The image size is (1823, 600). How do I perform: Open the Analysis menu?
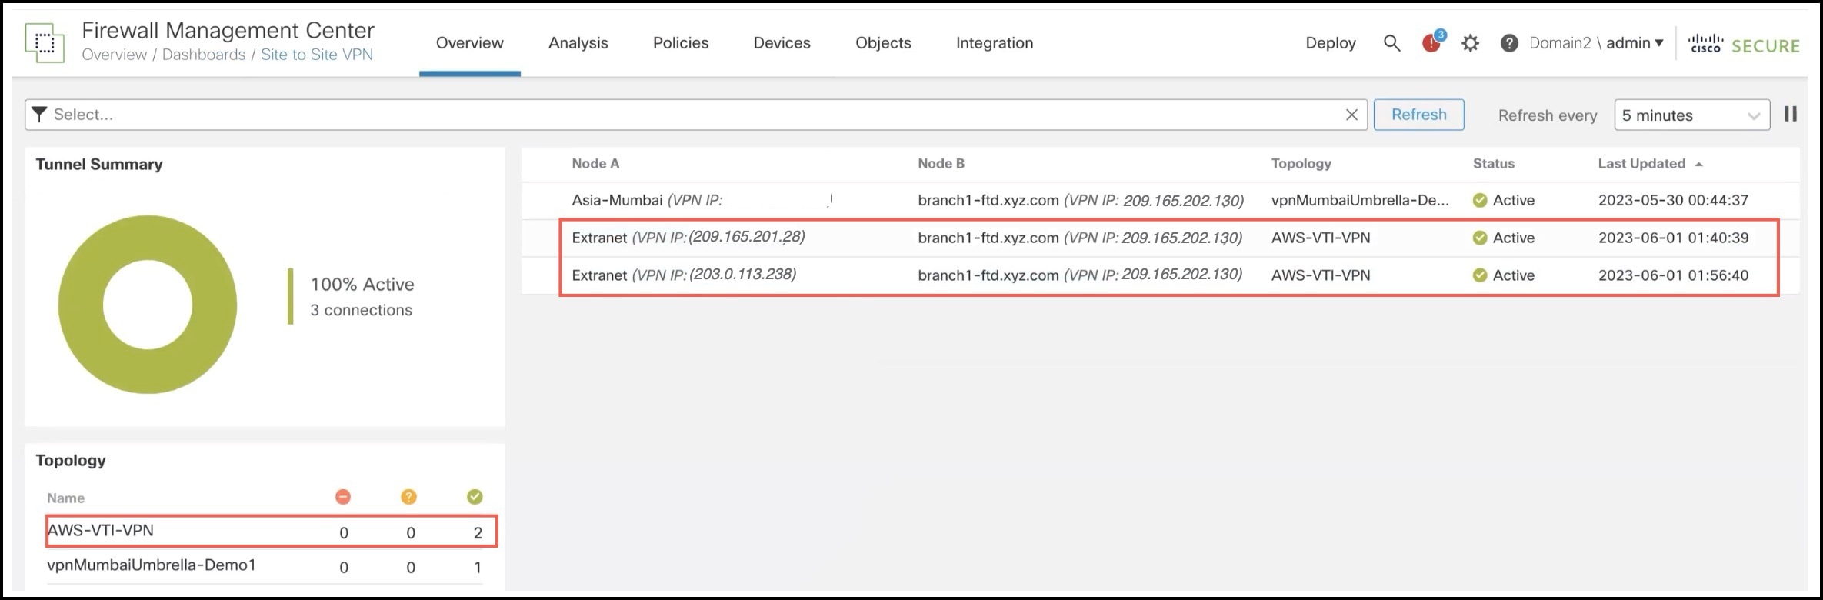point(578,43)
